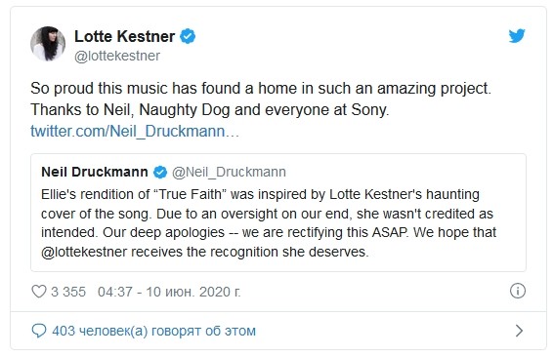Screen dimensions: 554x356
Task: Click the main tweet text body
Action: [261, 99]
